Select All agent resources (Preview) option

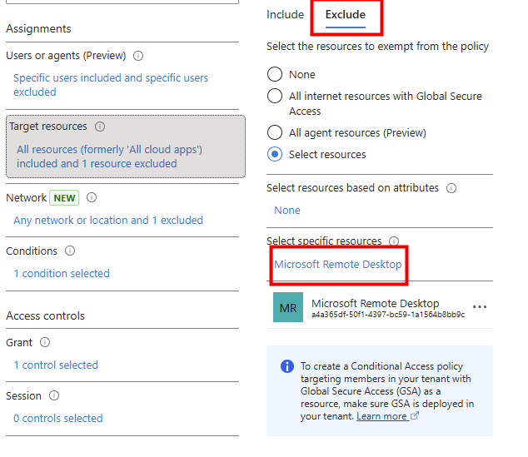275,132
